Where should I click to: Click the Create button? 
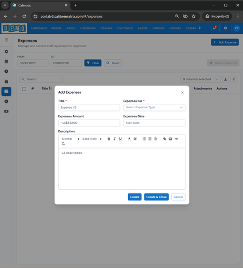135,197
